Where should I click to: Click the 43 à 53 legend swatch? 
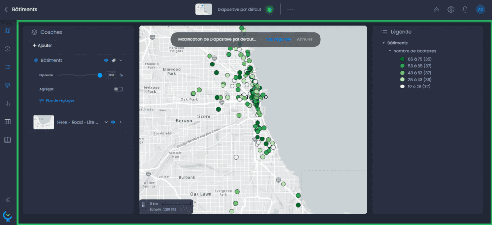[x=402, y=73]
